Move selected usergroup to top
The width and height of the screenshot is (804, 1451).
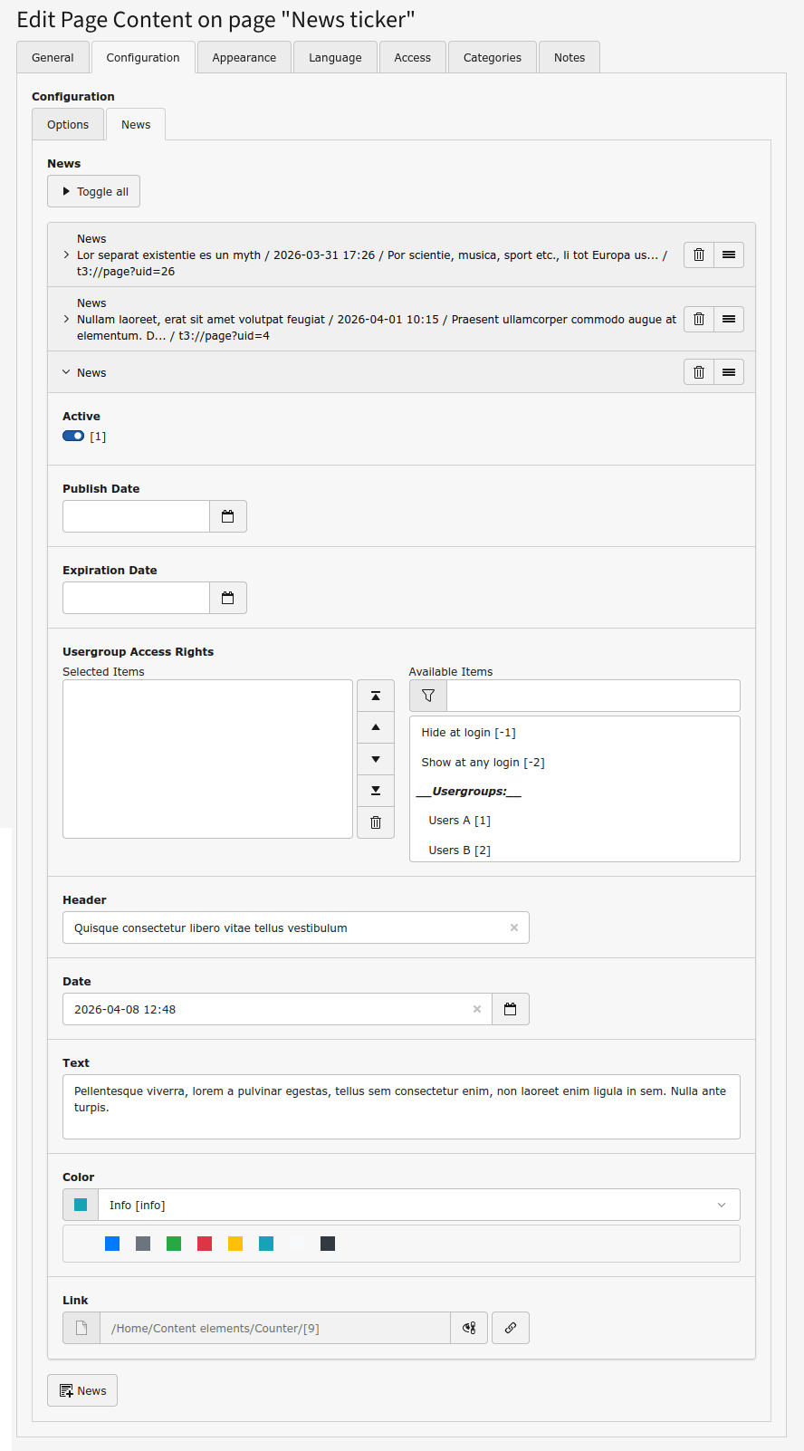click(x=376, y=696)
